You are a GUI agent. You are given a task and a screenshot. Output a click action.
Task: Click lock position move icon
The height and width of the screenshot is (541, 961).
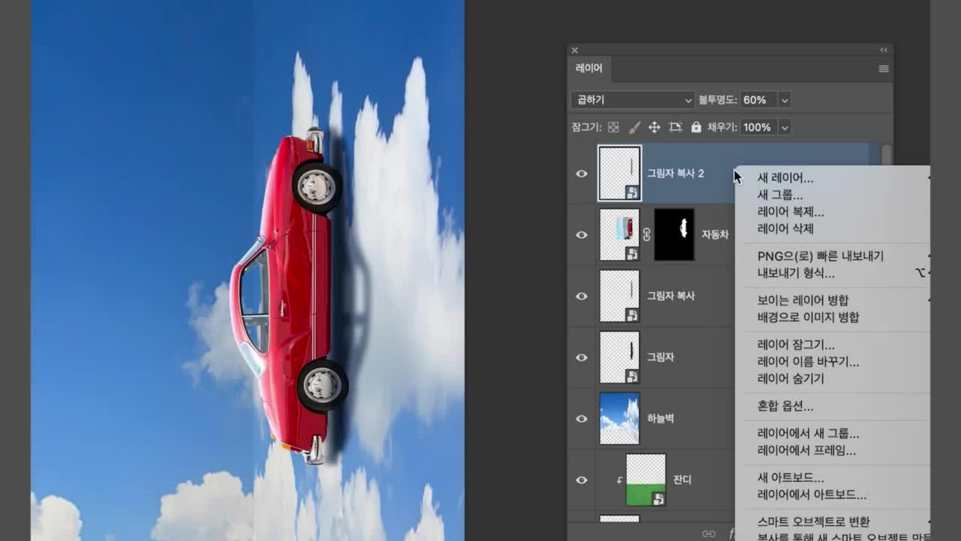(654, 127)
